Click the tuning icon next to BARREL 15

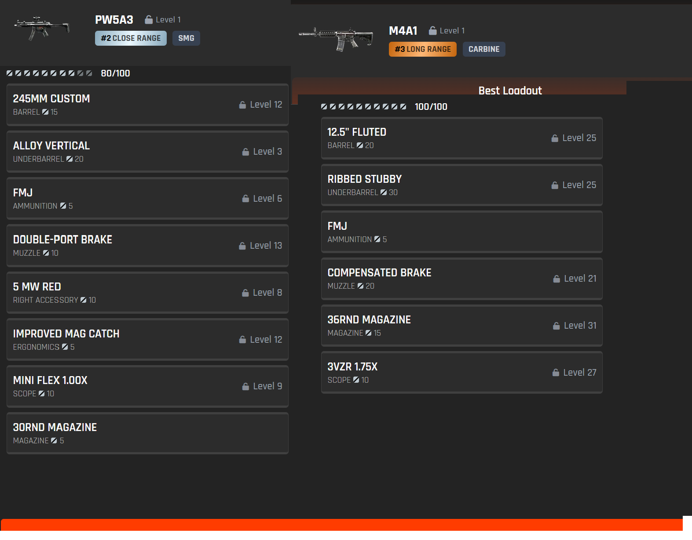(45, 112)
